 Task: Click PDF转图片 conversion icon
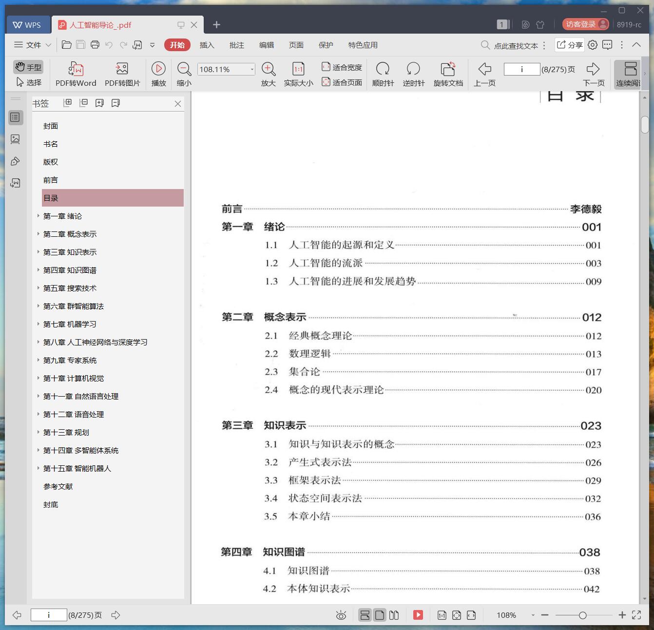[122, 74]
